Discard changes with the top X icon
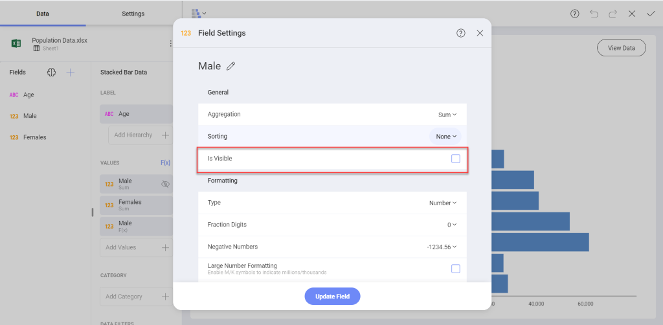Image resolution: width=663 pixels, height=325 pixels. (x=632, y=14)
